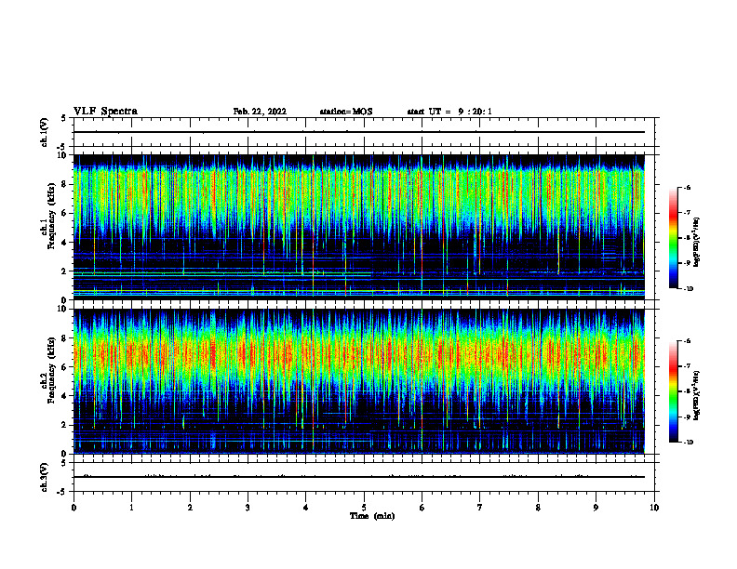Click time axis tick label "3"

coord(248,508)
